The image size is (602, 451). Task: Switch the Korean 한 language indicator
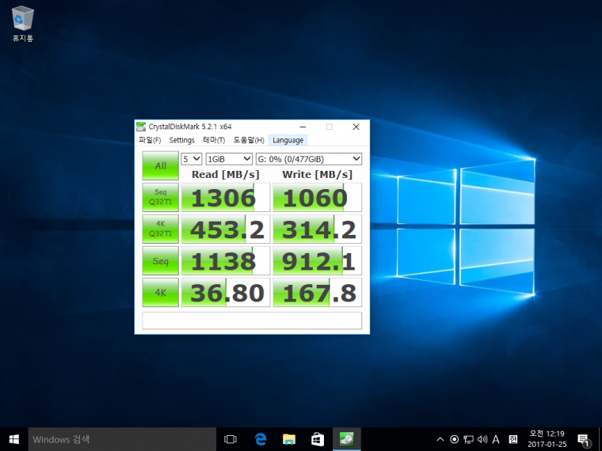click(513, 439)
